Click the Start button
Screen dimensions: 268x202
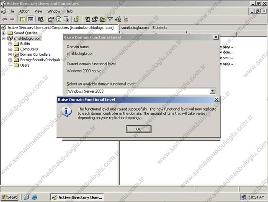9,197
